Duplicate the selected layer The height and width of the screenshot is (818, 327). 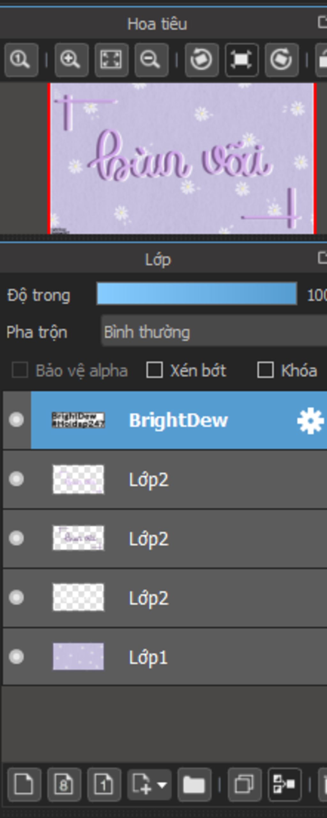pos(245,784)
